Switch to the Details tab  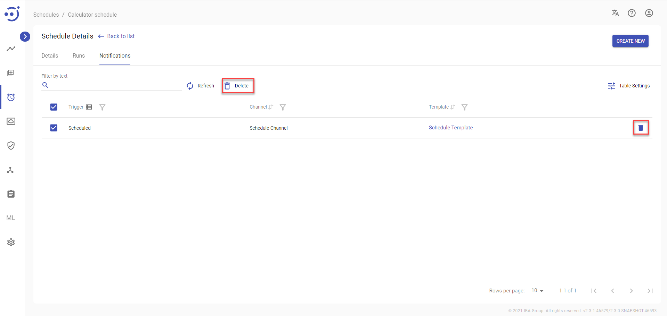[x=50, y=56]
